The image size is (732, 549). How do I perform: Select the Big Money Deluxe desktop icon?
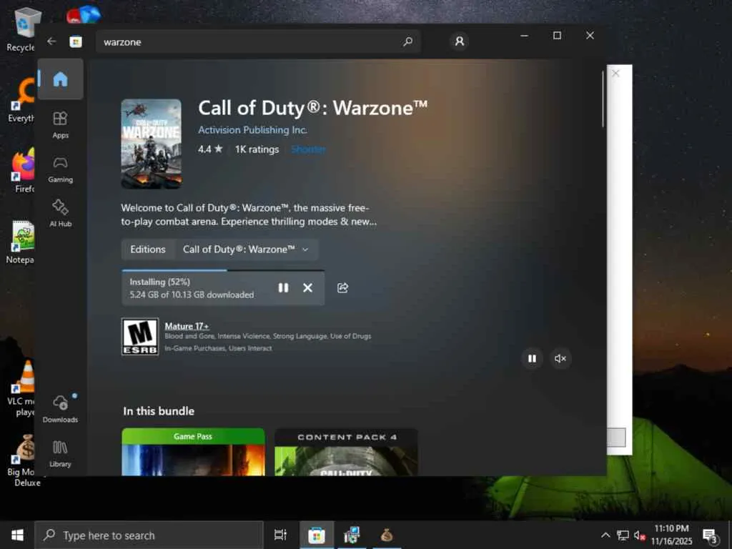pos(24,461)
